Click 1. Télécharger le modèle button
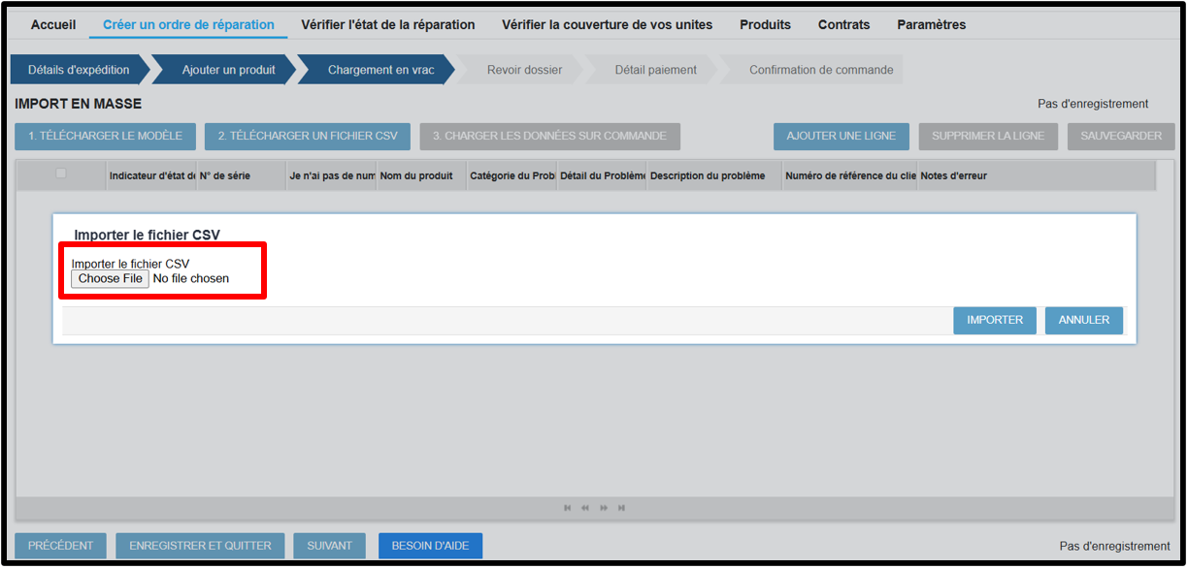The height and width of the screenshot is (569, 1188). click(x=105, y=137)
